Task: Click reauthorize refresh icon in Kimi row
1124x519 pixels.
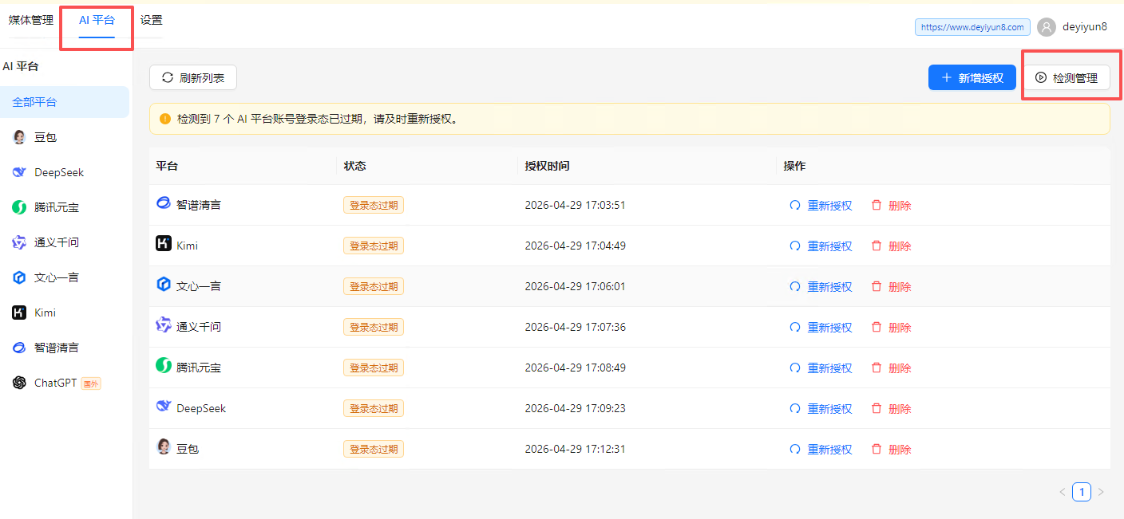Action: (x=795, y=246)
